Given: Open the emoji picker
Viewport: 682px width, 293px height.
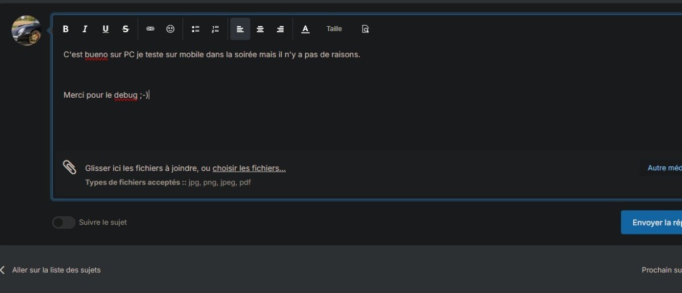Looking at the screenshot, I should [170, 29].
